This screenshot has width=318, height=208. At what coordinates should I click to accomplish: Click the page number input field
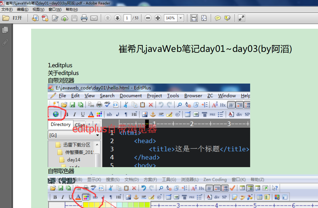127,18
